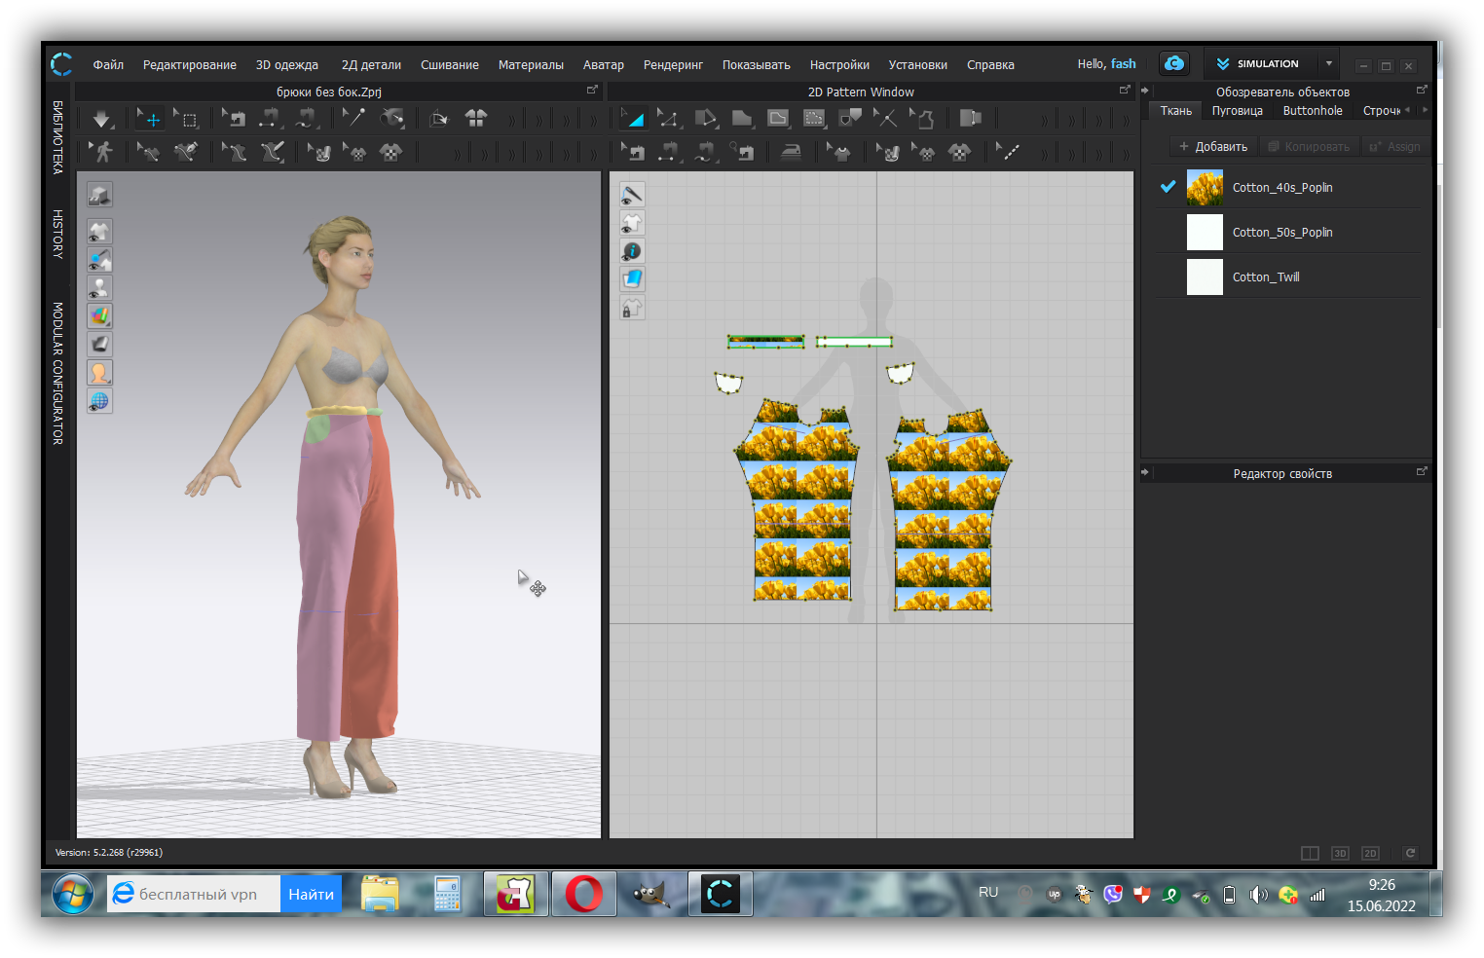
Task: Select the Edit Topstitch dashed line tool
Action: (x=1009, y=152)
